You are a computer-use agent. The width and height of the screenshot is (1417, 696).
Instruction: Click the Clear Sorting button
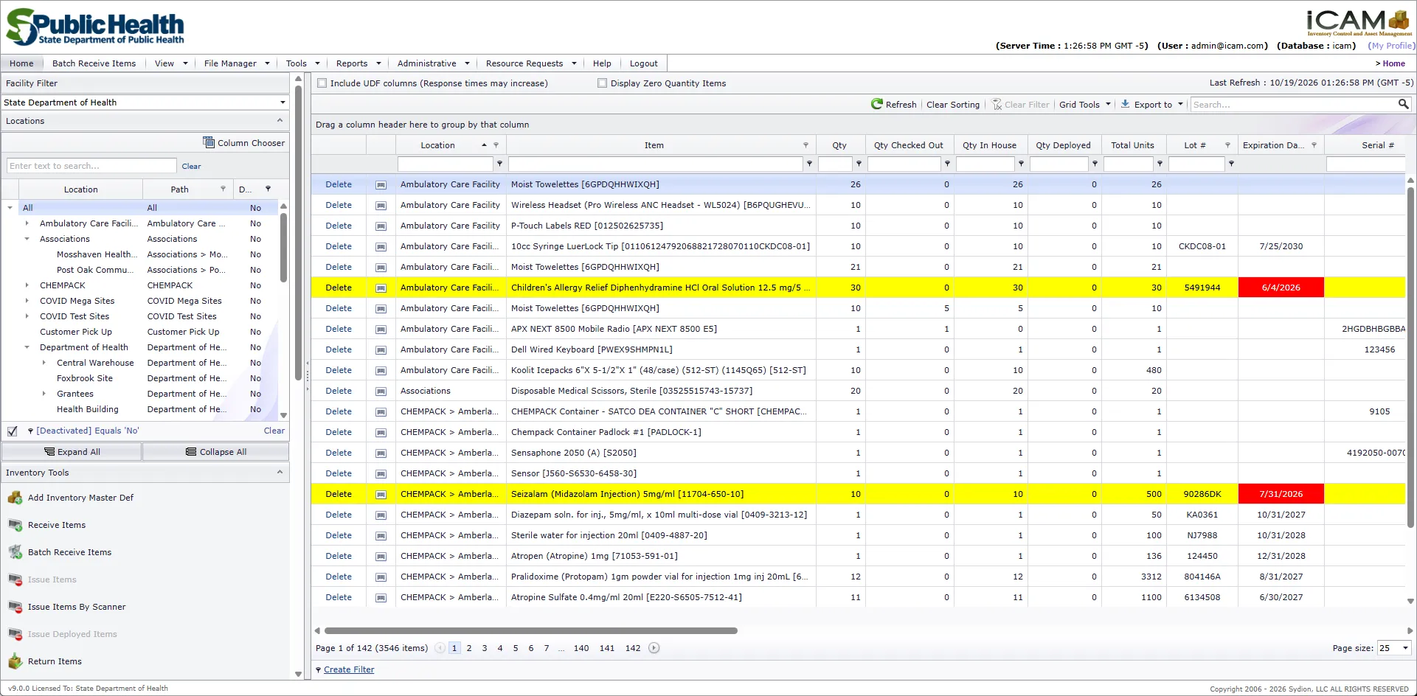[953, 105]
